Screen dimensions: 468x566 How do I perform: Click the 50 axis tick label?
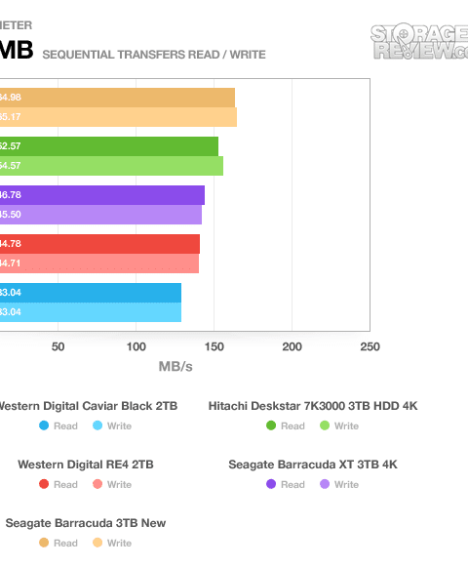tap(58, 346)
